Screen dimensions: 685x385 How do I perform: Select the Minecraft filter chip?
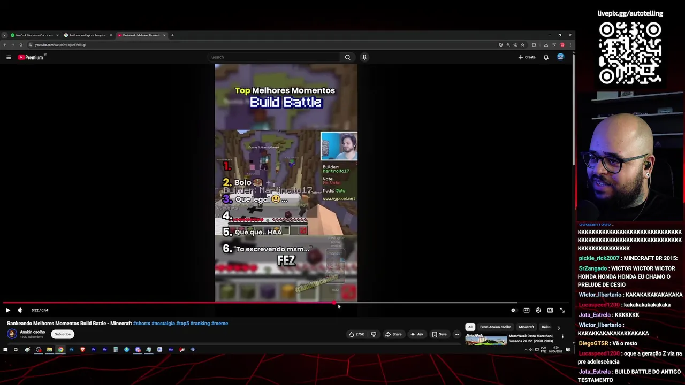(527, 327)
